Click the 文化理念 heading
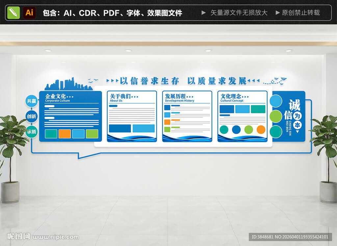 tap(231, 96)
